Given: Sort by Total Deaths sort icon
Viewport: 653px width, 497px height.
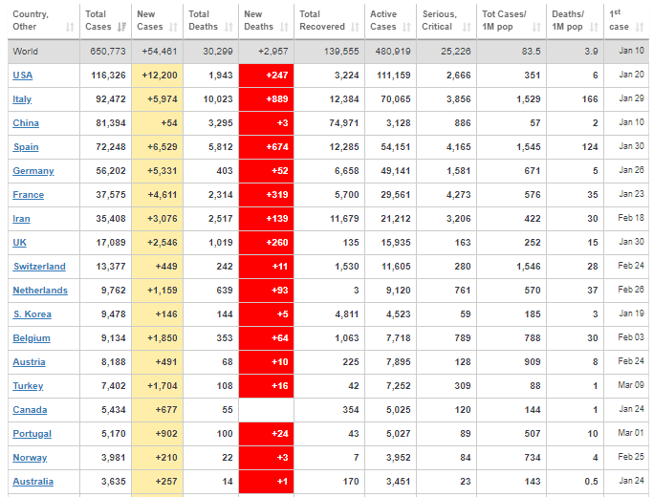Looking at the screenshot, I should (x=229, y=28).
